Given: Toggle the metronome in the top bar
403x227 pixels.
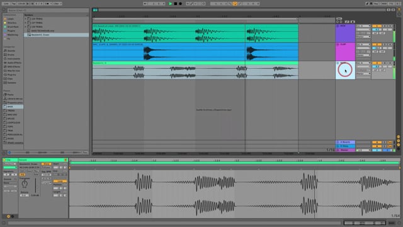Looking at the screenshot, I should [47, 4].
